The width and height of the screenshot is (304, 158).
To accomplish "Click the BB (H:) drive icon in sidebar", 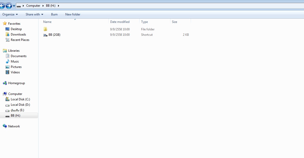I will point(7,116).
